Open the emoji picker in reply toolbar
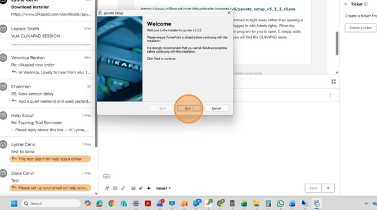The image size is (377, 210). click(x=115, y=188)
